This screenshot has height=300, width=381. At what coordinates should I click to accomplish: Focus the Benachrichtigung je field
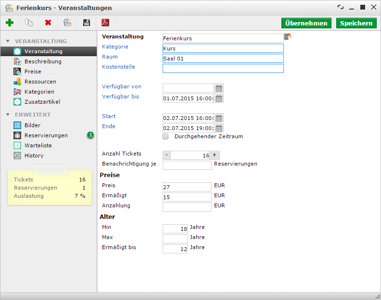tap(187, 166)
